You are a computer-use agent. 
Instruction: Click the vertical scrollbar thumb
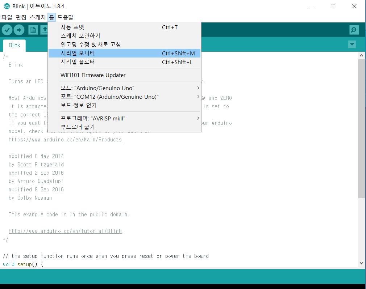click(361, 129)
